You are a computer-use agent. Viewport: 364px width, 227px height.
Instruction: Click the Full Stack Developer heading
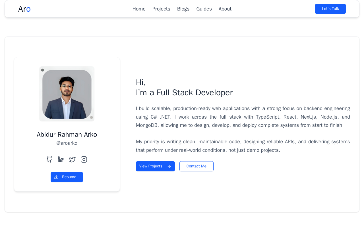tap(184, 93)
